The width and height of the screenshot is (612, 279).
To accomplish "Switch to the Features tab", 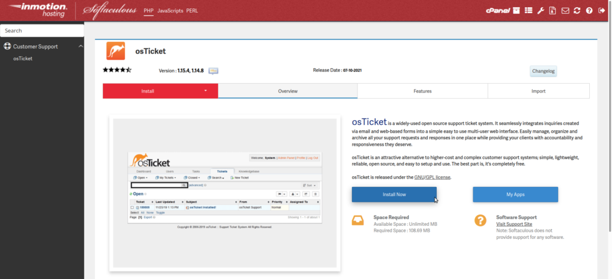I will coord(422,91).
